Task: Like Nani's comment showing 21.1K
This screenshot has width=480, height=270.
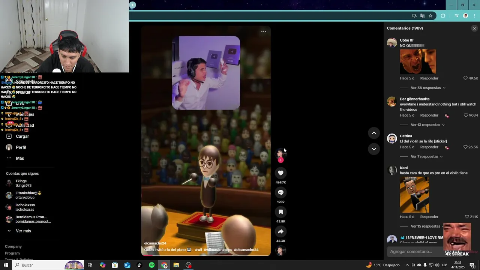Action: coord(467,217)
